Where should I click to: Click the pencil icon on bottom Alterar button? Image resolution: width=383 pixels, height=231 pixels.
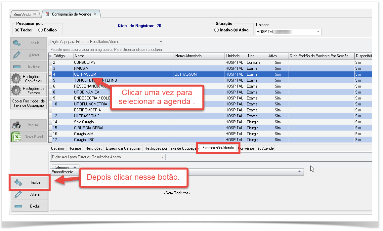point(18,194)
